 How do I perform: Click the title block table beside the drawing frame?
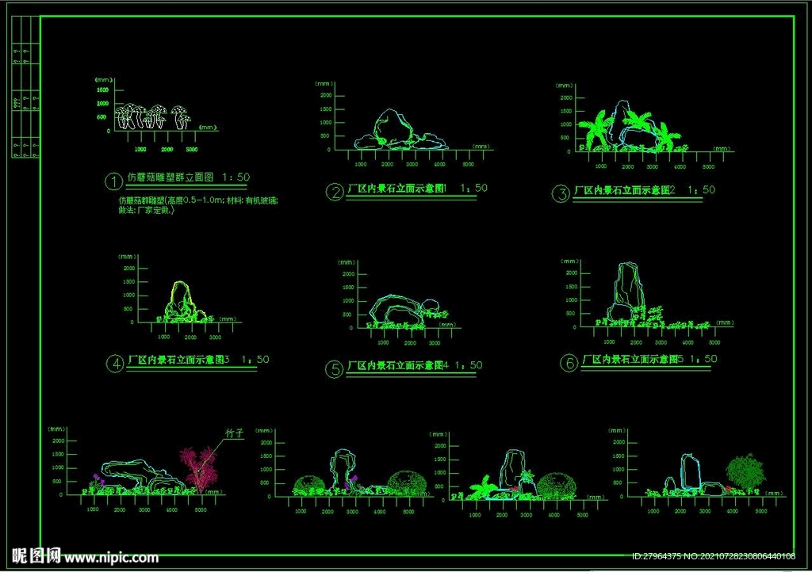(x=26, y=87)
